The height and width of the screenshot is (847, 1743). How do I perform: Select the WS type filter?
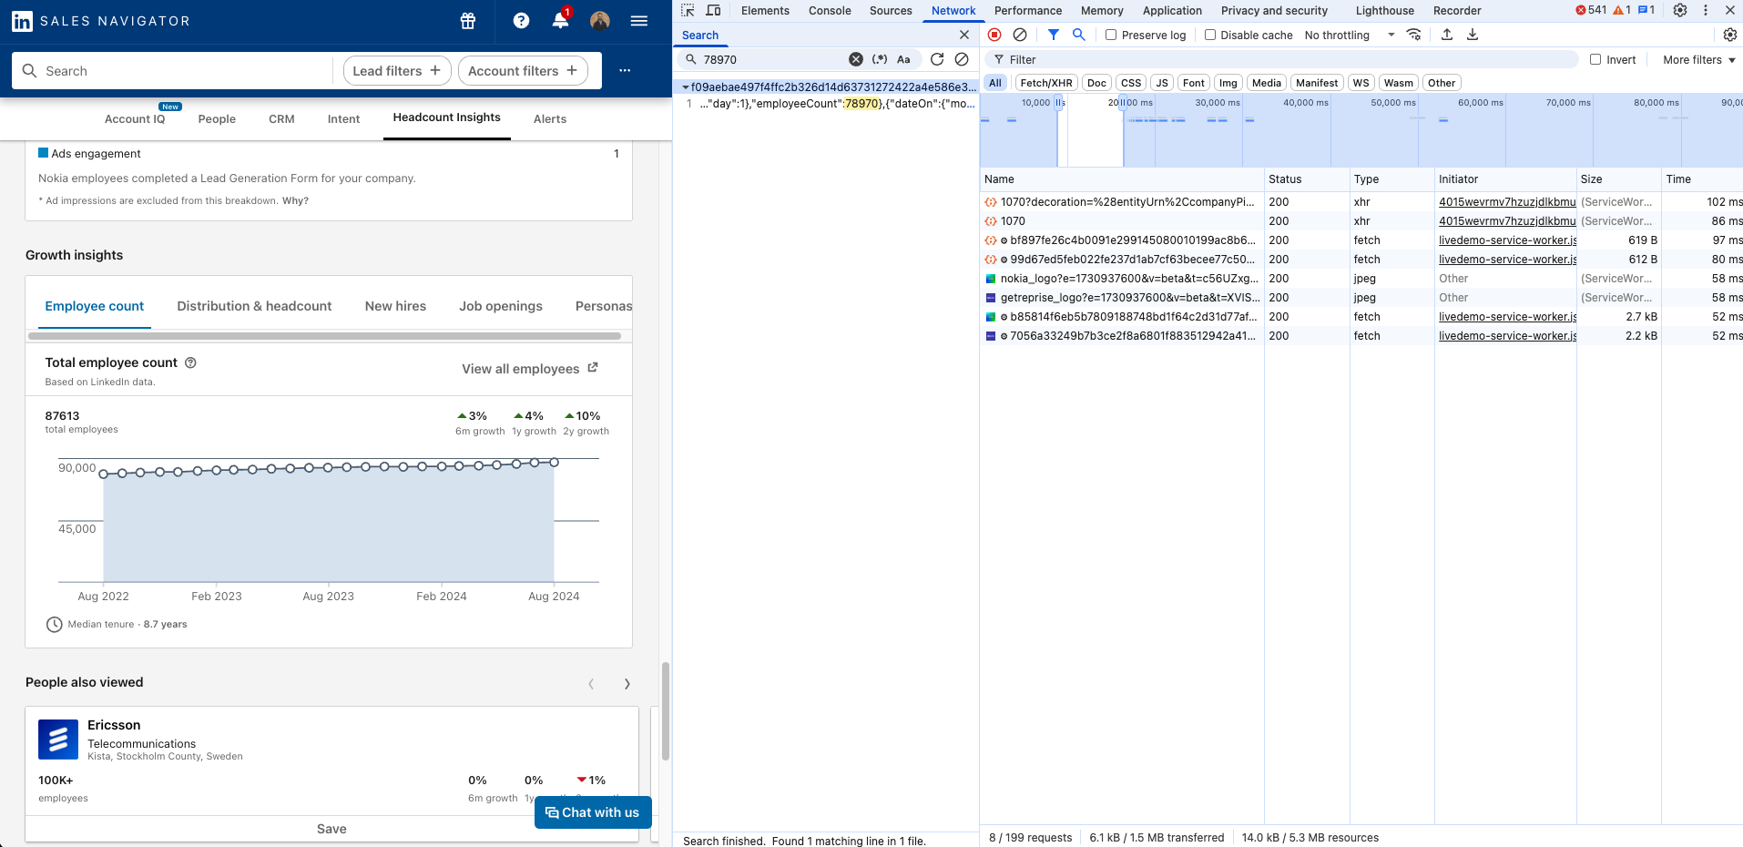(1361, 83)
